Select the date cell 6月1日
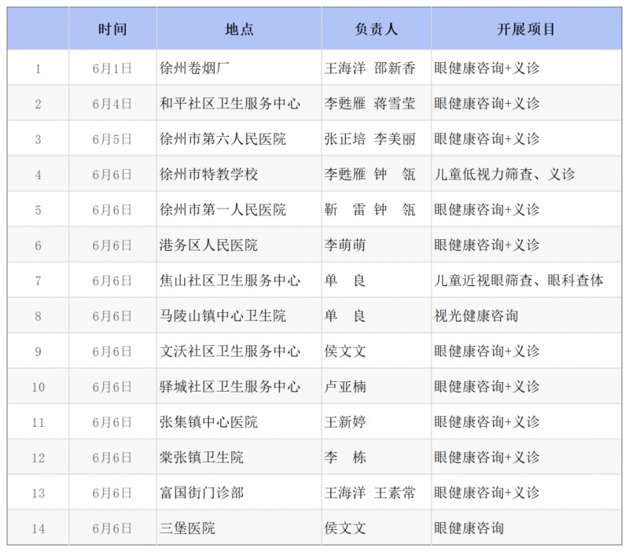 (x=112, y=68)
